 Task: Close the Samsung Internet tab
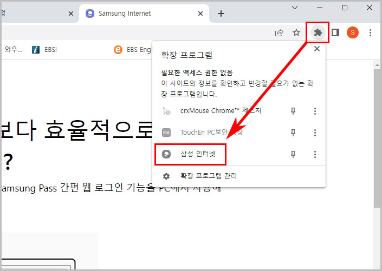coord(200,14)
